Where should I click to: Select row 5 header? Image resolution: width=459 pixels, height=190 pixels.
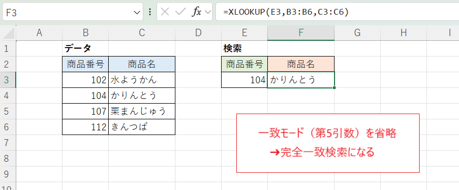point(8,111)
